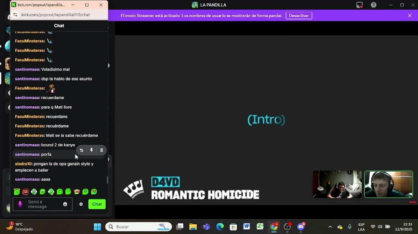
Task: Open Microsoft Store from the taskbar
Action: pyautogui.click(x=233, y=227)
